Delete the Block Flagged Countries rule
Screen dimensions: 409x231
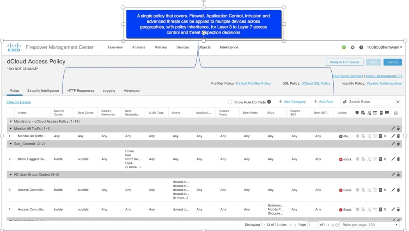tap(398, 159)
